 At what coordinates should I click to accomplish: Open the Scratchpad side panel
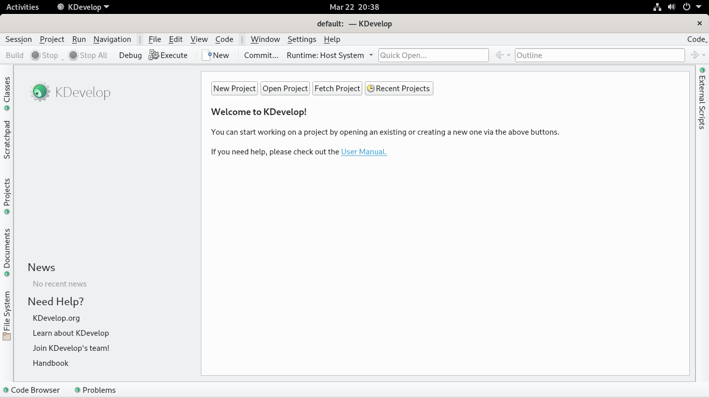pyautogui.click(x=7, y=139)
